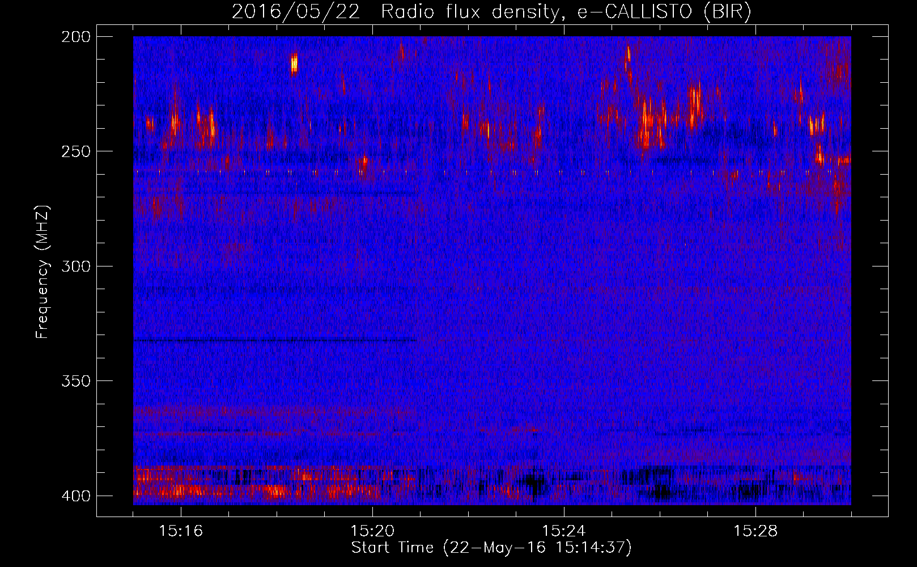Click the "15:20" time tick label
Viewport: 917px width, 567px height.
pyautogui.click(x=372, y=531)
